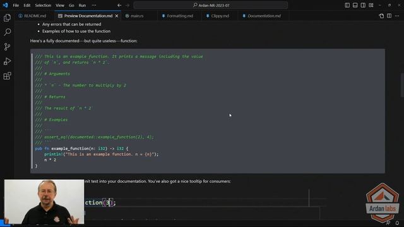This screenshot has width=404, height=227.
Task: Toggle the bottom panel visibility
Action: pos(355,5)
